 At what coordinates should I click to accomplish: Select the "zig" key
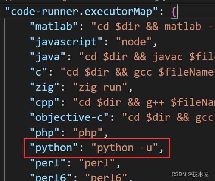(44, 88)
